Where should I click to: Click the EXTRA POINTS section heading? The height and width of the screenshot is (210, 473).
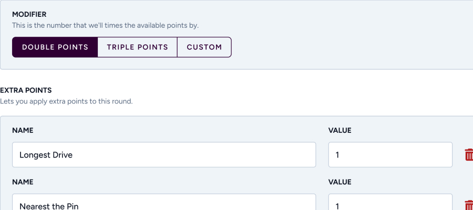26,90
